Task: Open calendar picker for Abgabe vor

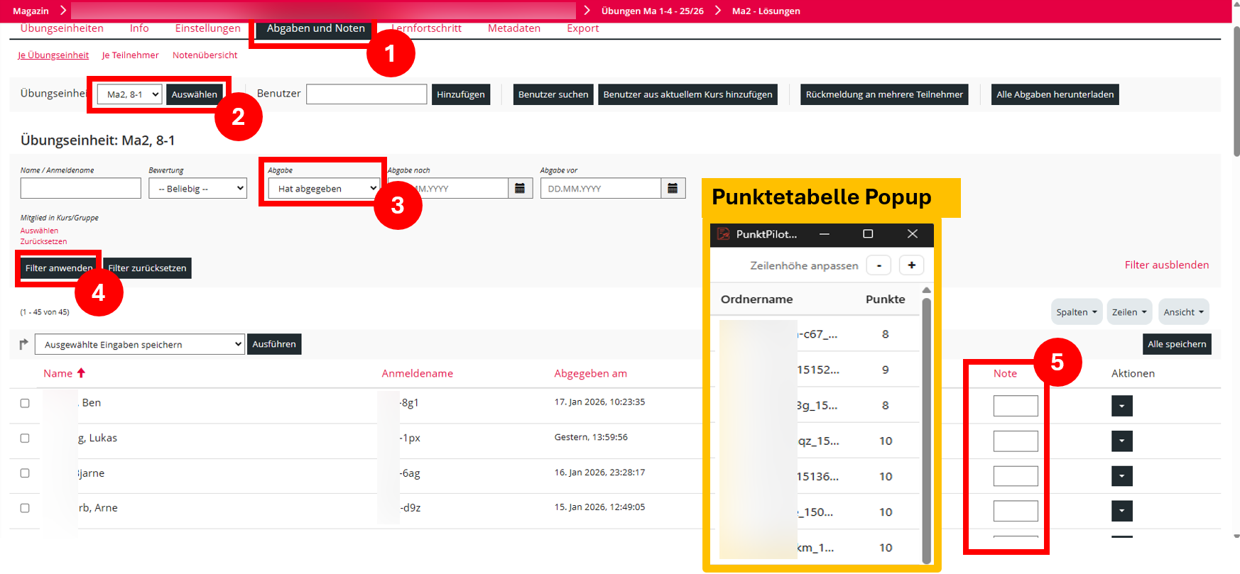Action: coord(673,188)
